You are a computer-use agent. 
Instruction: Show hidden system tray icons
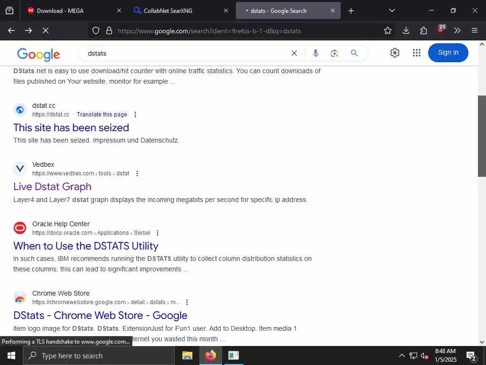[402, 355]
